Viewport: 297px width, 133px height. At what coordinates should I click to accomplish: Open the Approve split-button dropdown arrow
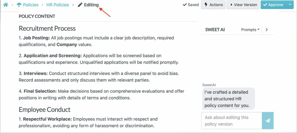290,5
